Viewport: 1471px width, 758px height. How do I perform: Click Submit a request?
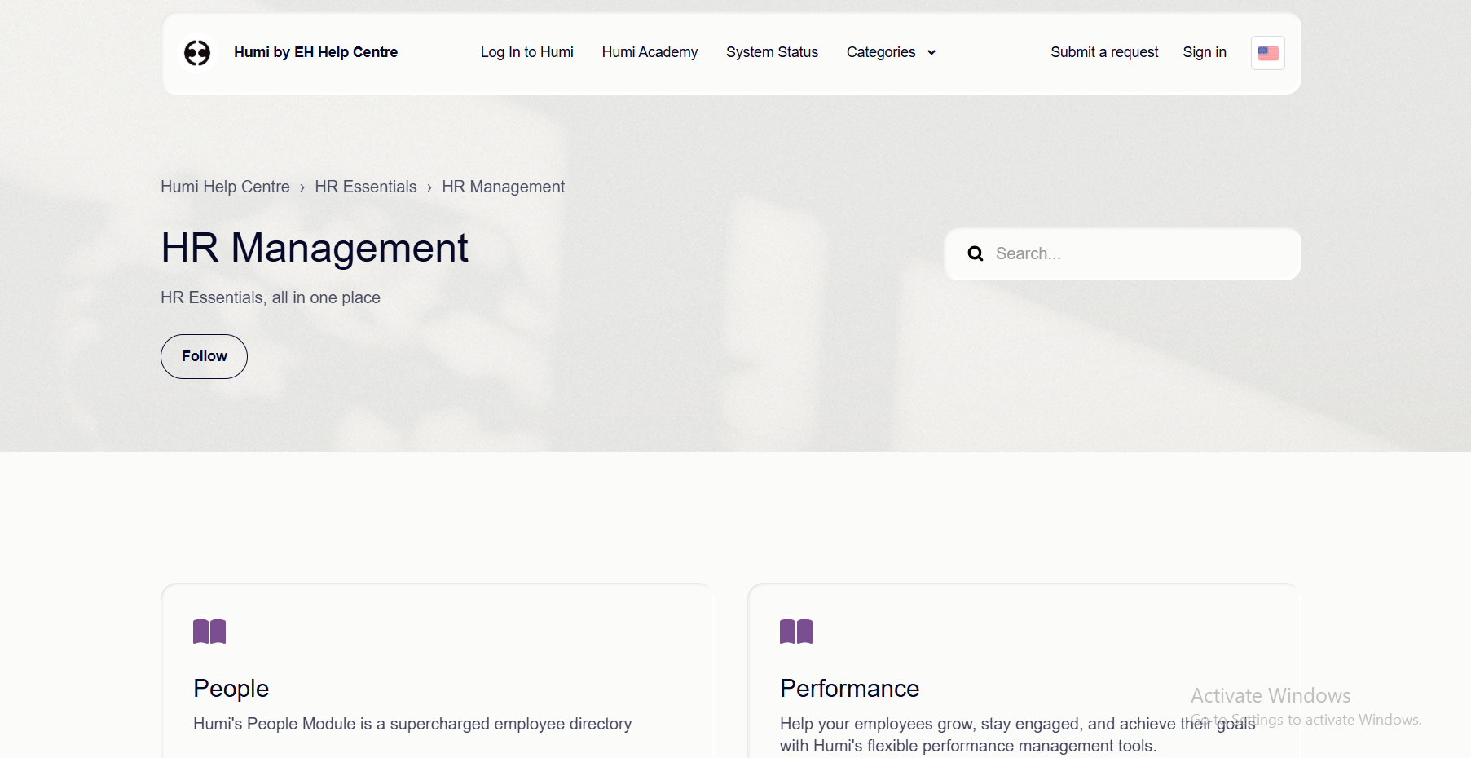pyautogui.click(x=1104, y=52)
